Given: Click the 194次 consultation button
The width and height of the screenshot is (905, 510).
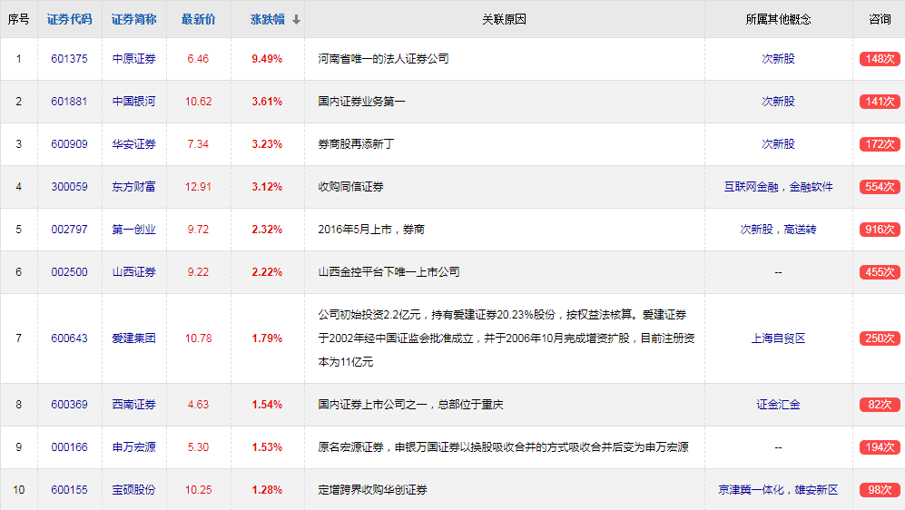Looking at the screenshot, I should (880, 447).
